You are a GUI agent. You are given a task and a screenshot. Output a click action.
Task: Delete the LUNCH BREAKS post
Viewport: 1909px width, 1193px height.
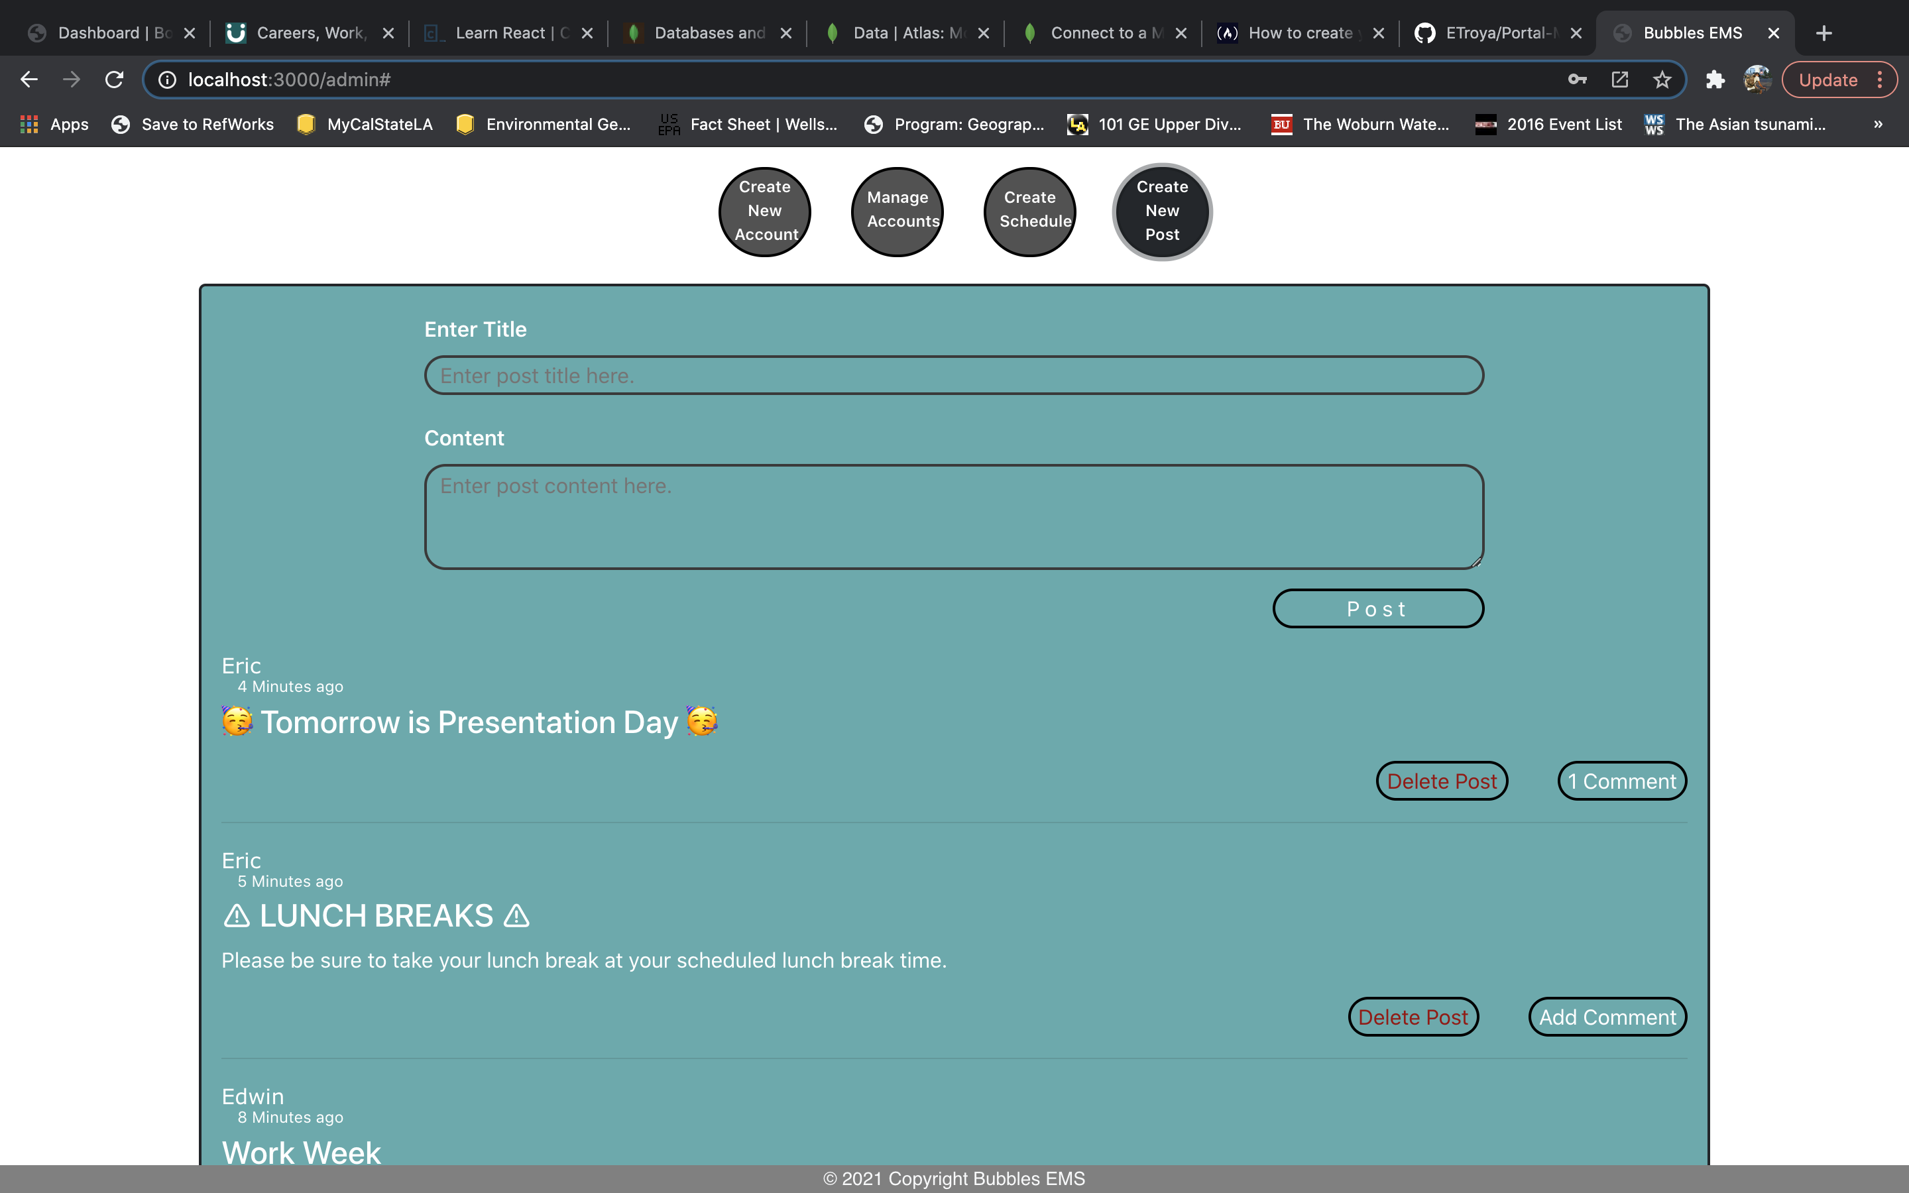click(x=1413, y=1017)
